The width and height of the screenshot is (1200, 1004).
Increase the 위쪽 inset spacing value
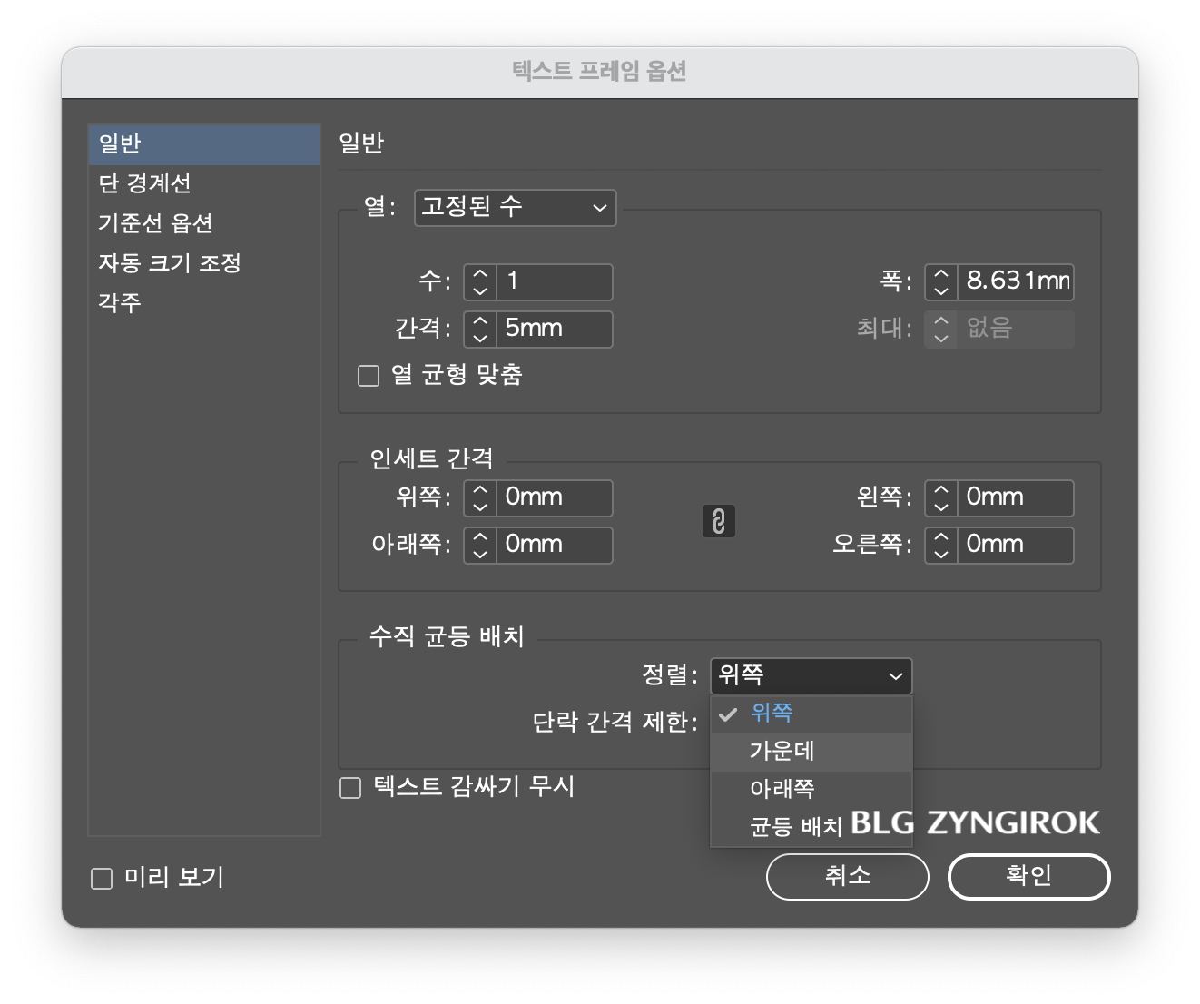pos(478,490)
